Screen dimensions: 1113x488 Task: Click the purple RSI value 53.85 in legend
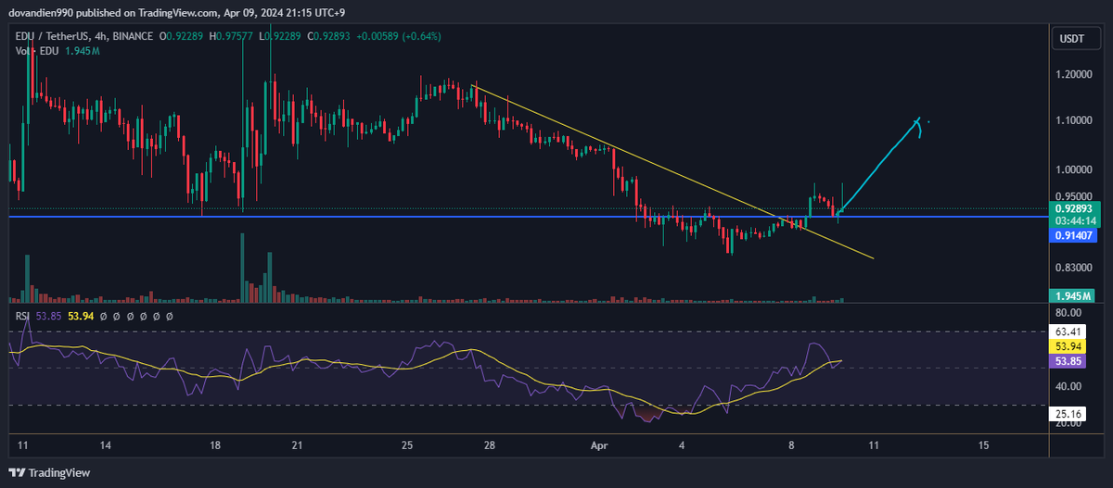pos(49,317)
